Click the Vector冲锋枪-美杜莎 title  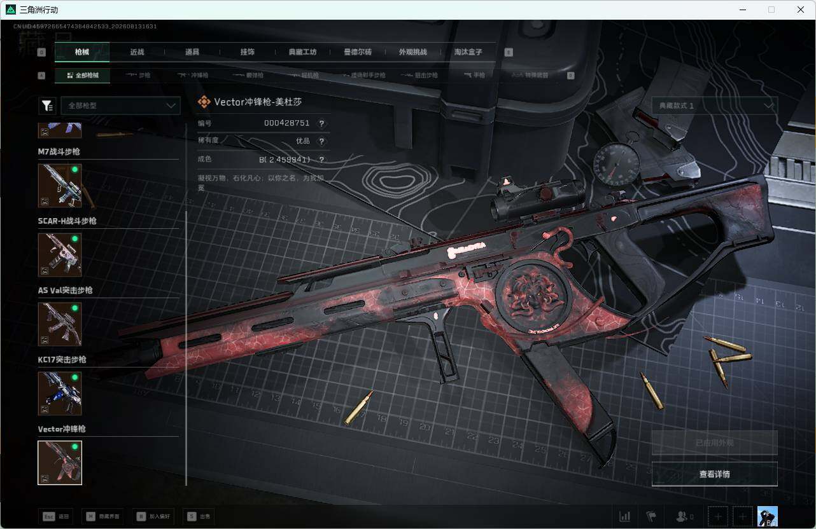tap(258, 102)
